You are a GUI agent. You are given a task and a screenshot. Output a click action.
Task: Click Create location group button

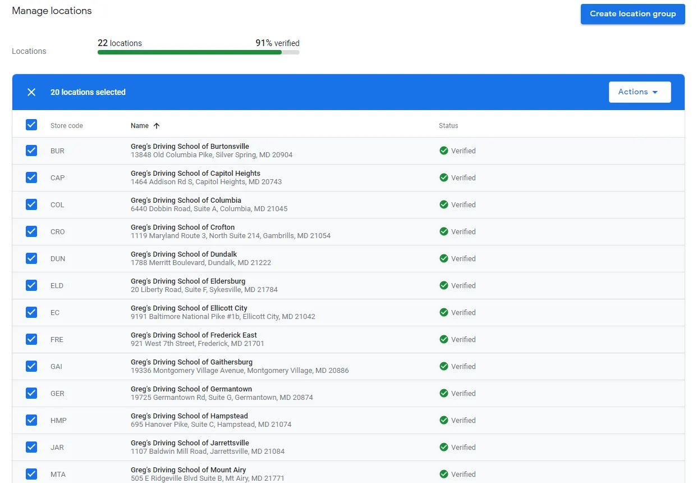(633, 14)
